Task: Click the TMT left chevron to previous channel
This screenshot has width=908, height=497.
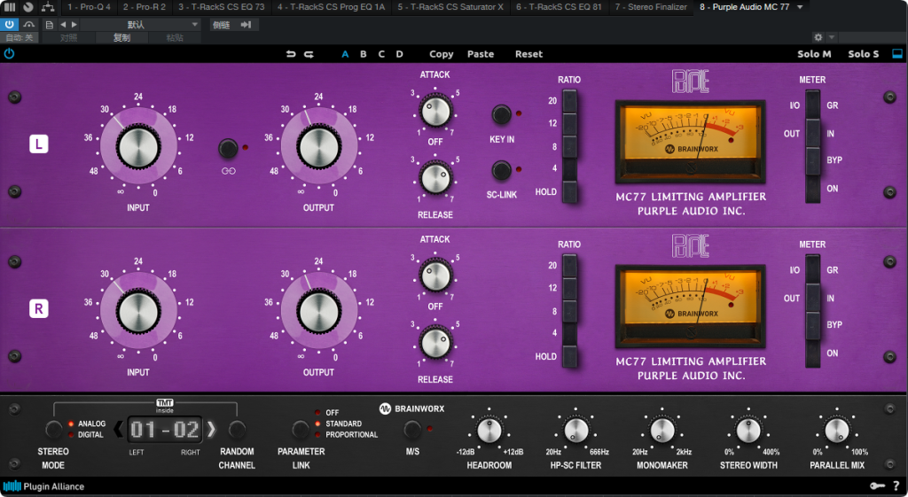Action: point(119,430)
